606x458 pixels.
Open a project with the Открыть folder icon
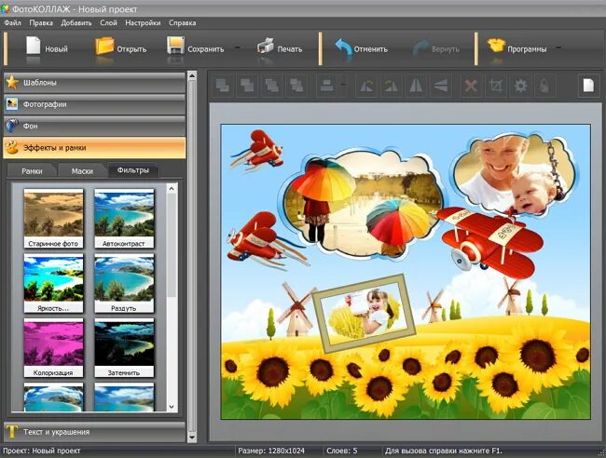(104, 47)
